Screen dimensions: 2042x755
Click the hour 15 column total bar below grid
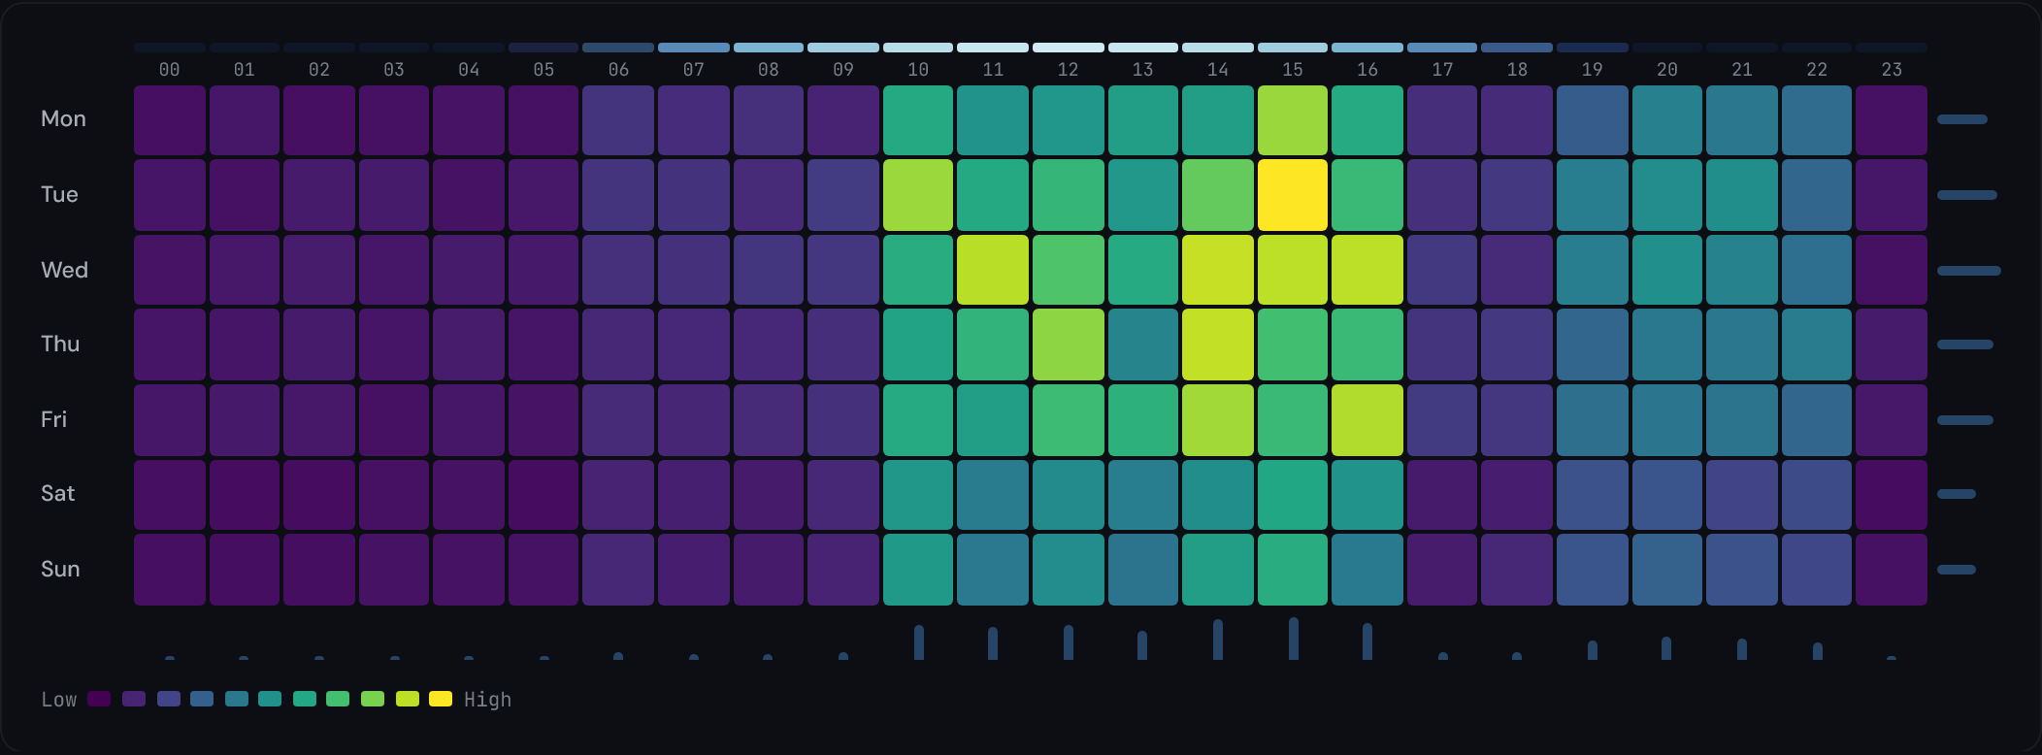coord(1294,639)
